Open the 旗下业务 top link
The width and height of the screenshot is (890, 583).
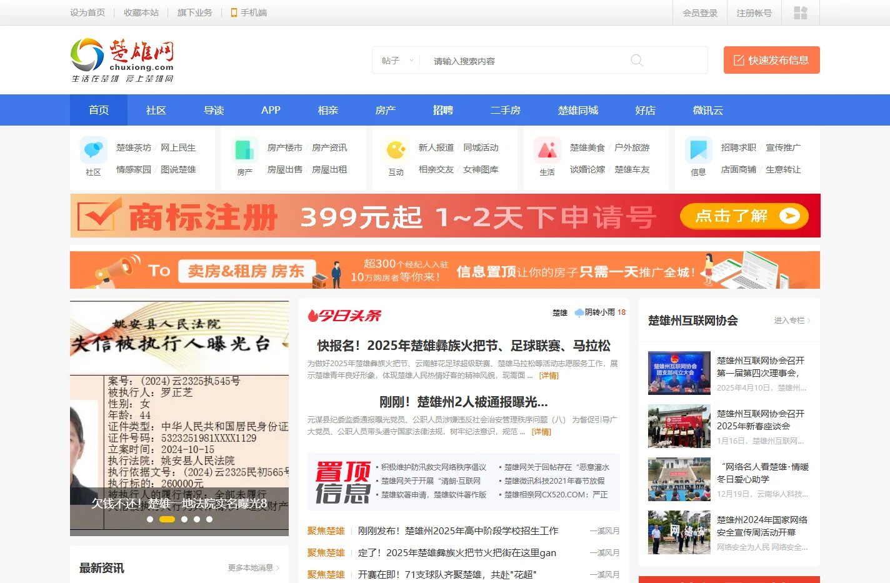click(195, 12)
